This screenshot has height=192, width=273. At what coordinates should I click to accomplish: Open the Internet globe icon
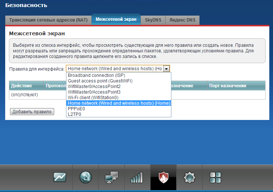click(x=86, y=178)
